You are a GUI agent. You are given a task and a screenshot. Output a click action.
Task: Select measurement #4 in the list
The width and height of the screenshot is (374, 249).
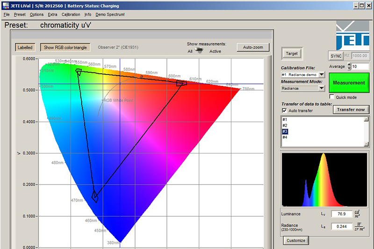point(285,137)
